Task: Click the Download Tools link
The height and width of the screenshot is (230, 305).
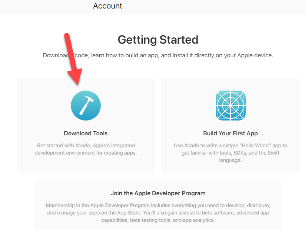Action: tap(86, 133)
